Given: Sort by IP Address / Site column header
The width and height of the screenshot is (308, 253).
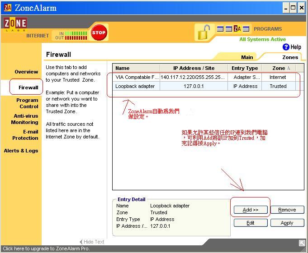Looking at the screenshot, I should [x=194, y=68].
